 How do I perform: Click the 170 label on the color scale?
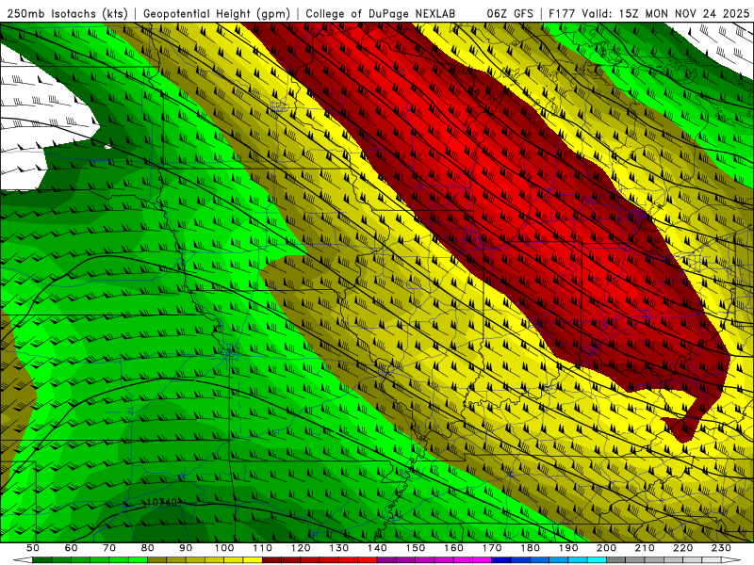(x=491, y=548)
